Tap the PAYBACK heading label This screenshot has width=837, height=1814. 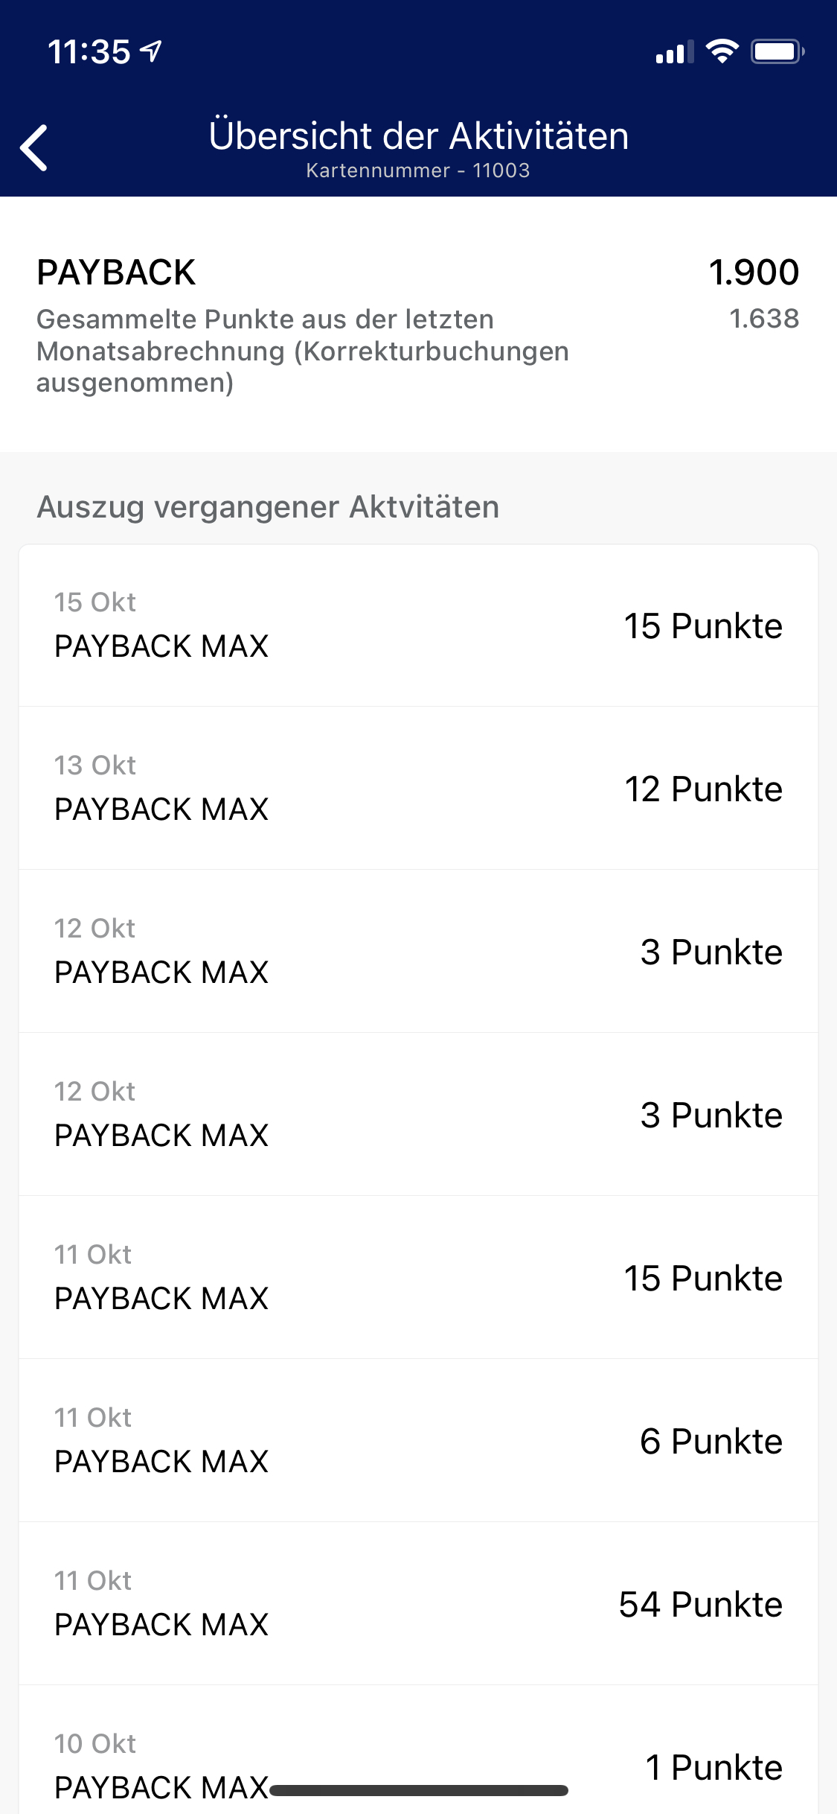tap(116, 273)
